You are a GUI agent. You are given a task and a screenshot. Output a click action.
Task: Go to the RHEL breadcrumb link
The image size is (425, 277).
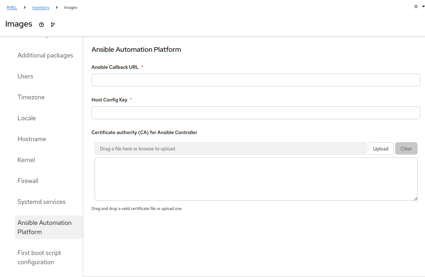(12, 7)
